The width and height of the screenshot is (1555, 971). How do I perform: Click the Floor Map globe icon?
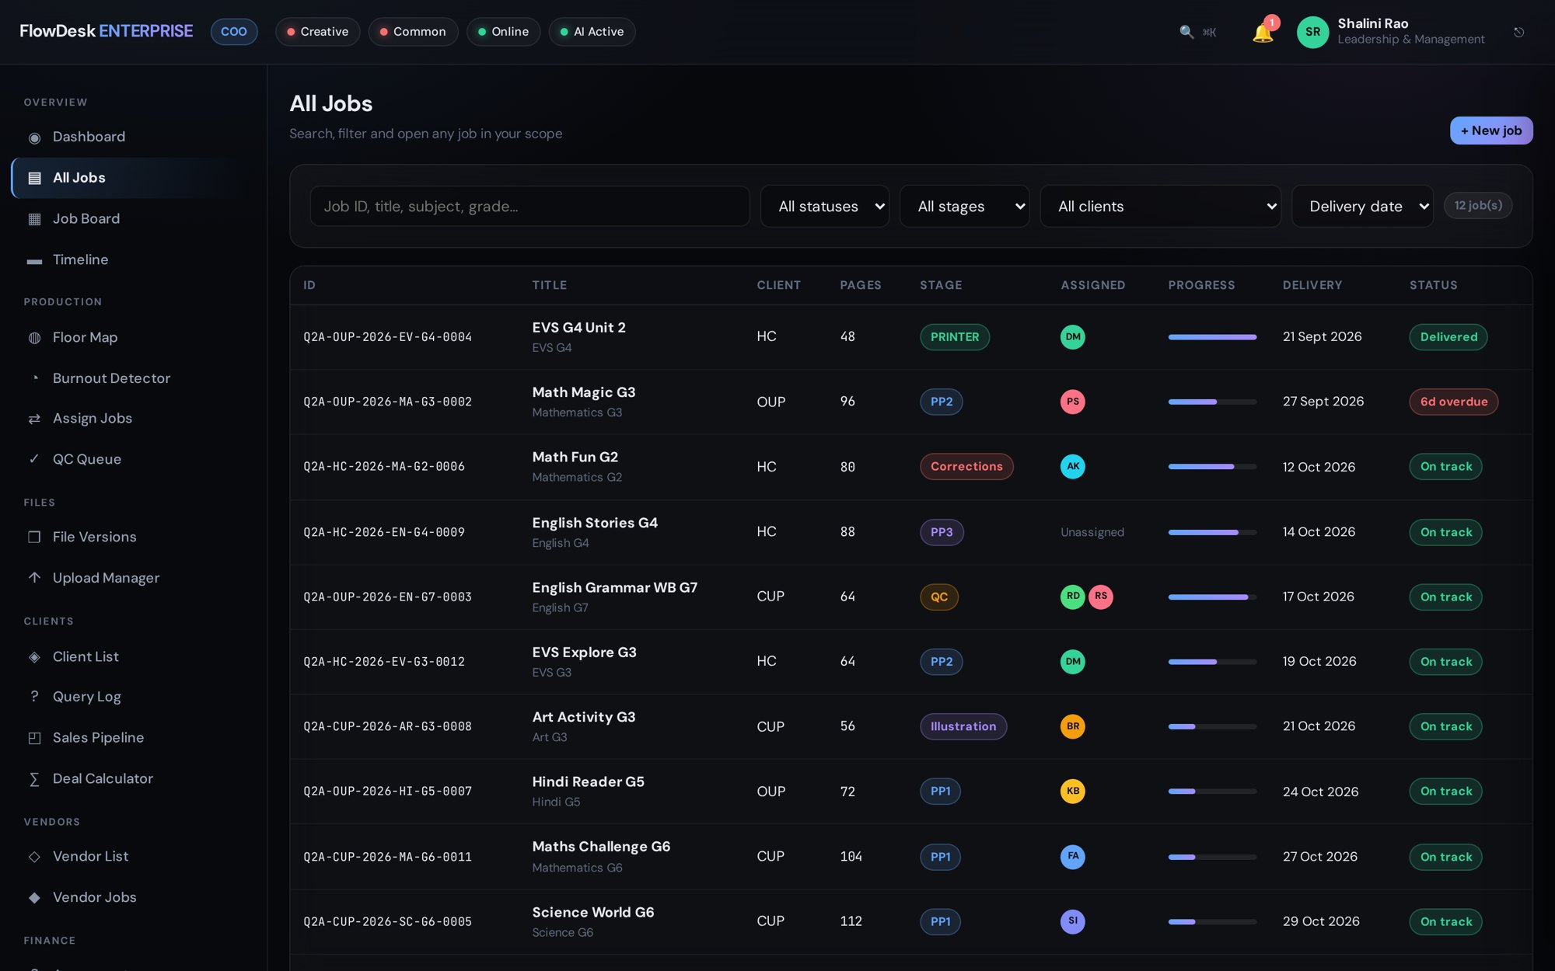34,338
